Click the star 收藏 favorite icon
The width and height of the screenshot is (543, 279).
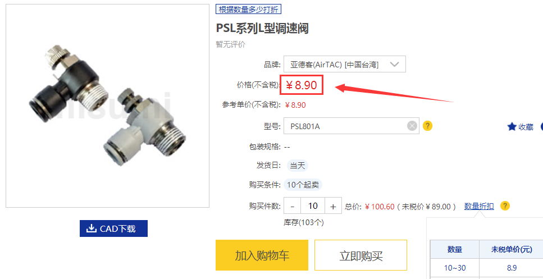[512, 127]
